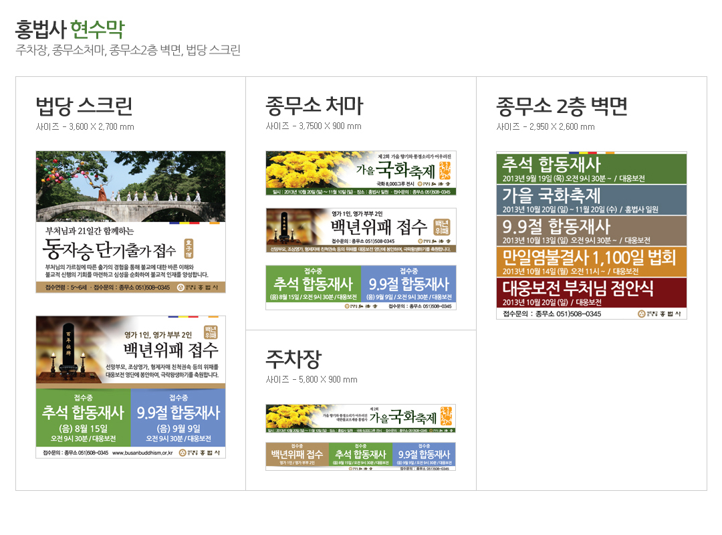Click green 추석 합동재사 panel in 법당 스크린 banner
The image size is (722, 535).
(x=84, y=417)
